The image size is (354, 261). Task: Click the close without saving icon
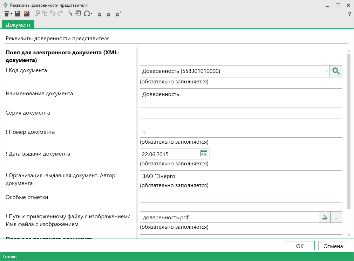(26, 14)
